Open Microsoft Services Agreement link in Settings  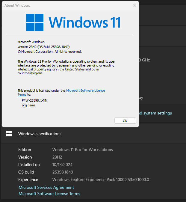pos(46,187)
